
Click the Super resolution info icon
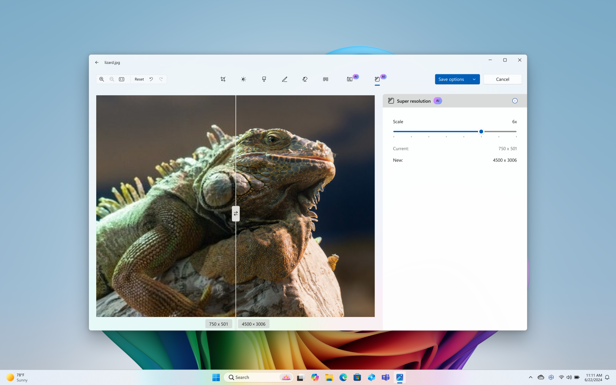515,101
